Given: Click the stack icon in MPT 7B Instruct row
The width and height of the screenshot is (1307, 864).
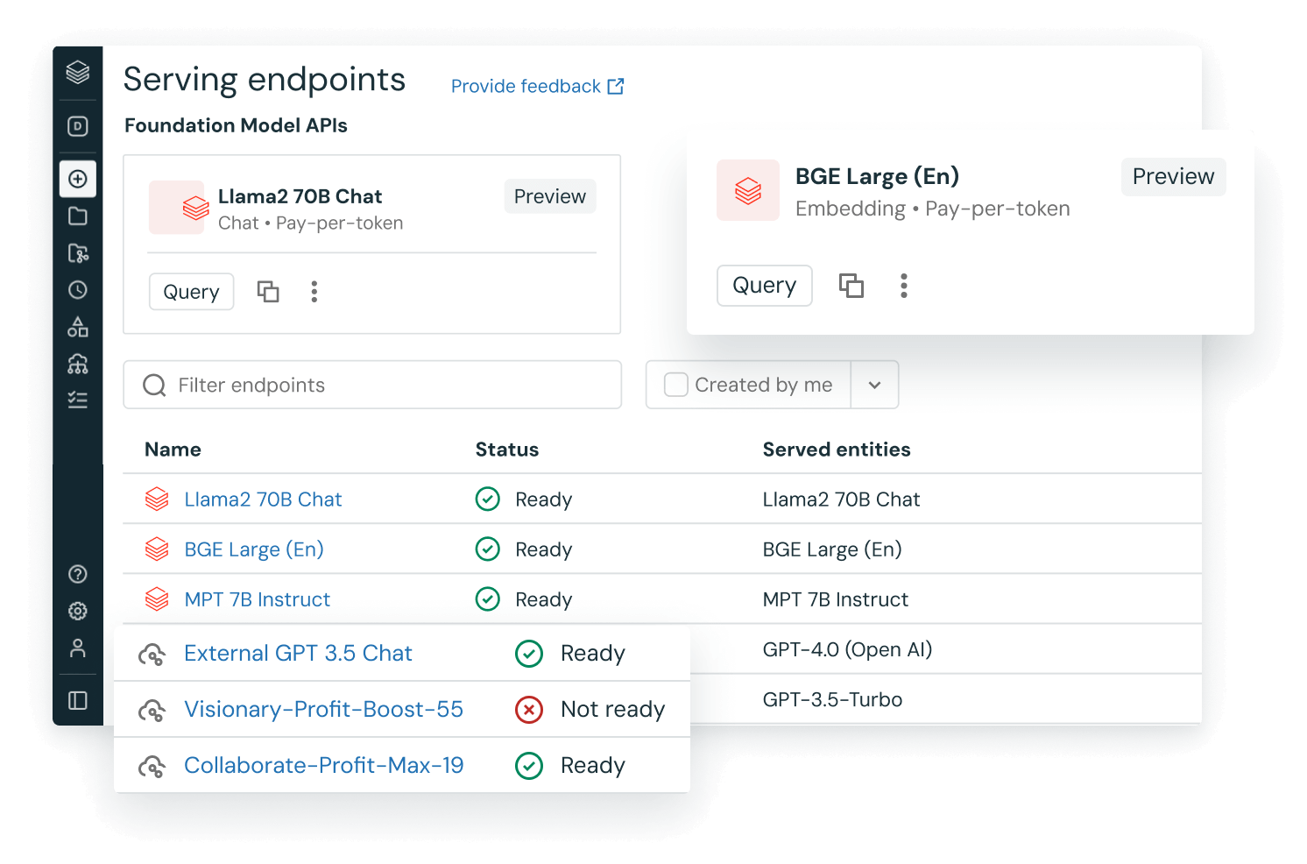Looking at the screenshot, I should [x=157, y=599].
